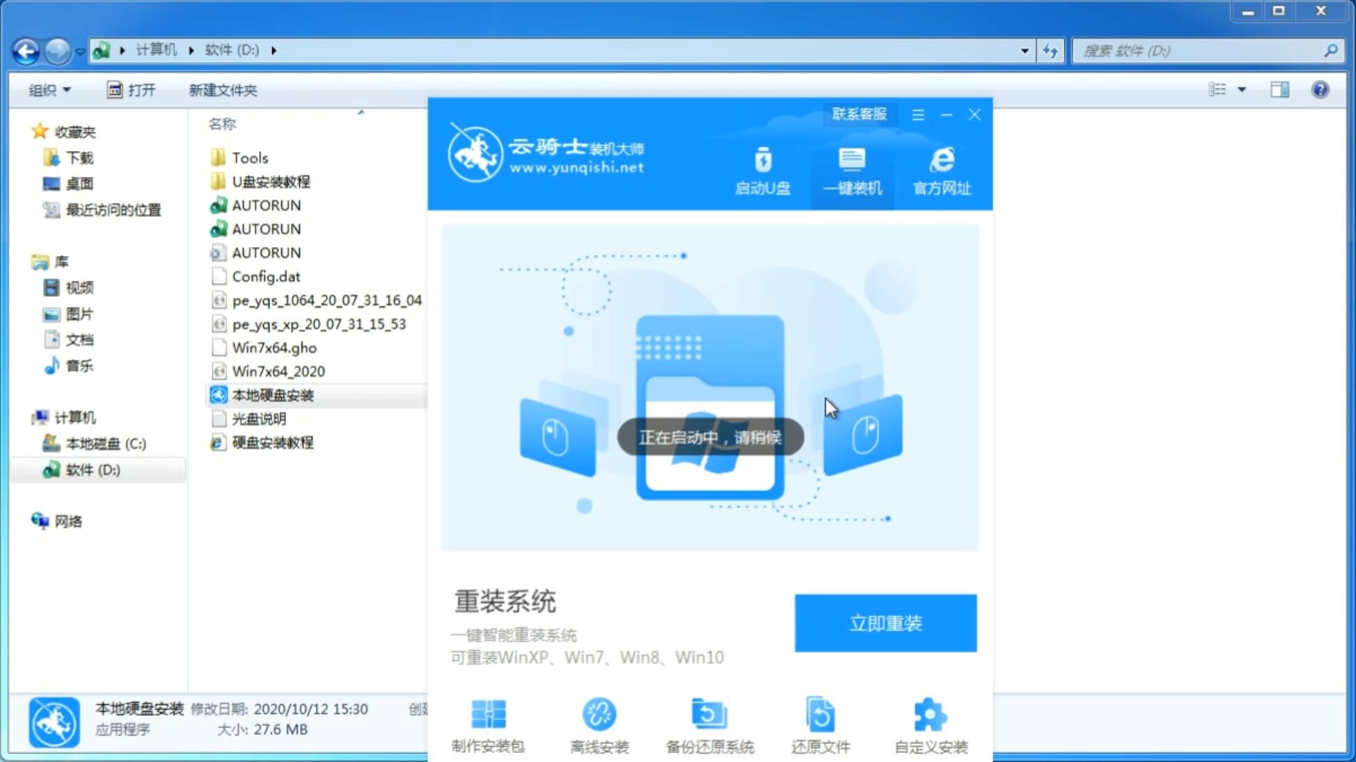The image size is (1356, 762).
Task: Click the 立即重装 (Reinstall Now) button
Action: pos(885,622)
